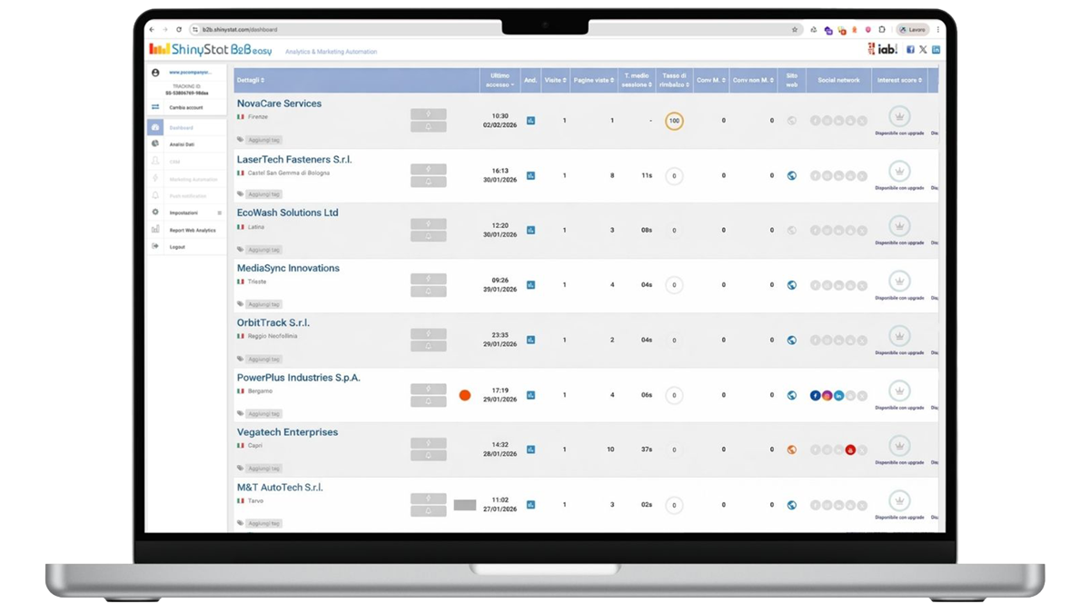1090x613 pixels.
Task: Bookmark page with browser star icon
Action: click(795, 30)
